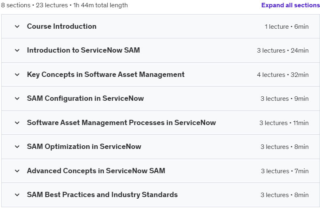This screenshot has width=320, height=208.
Task: Open Advanced Concepts in ServiceNow SAM title
Action: [x=96, y=171]
